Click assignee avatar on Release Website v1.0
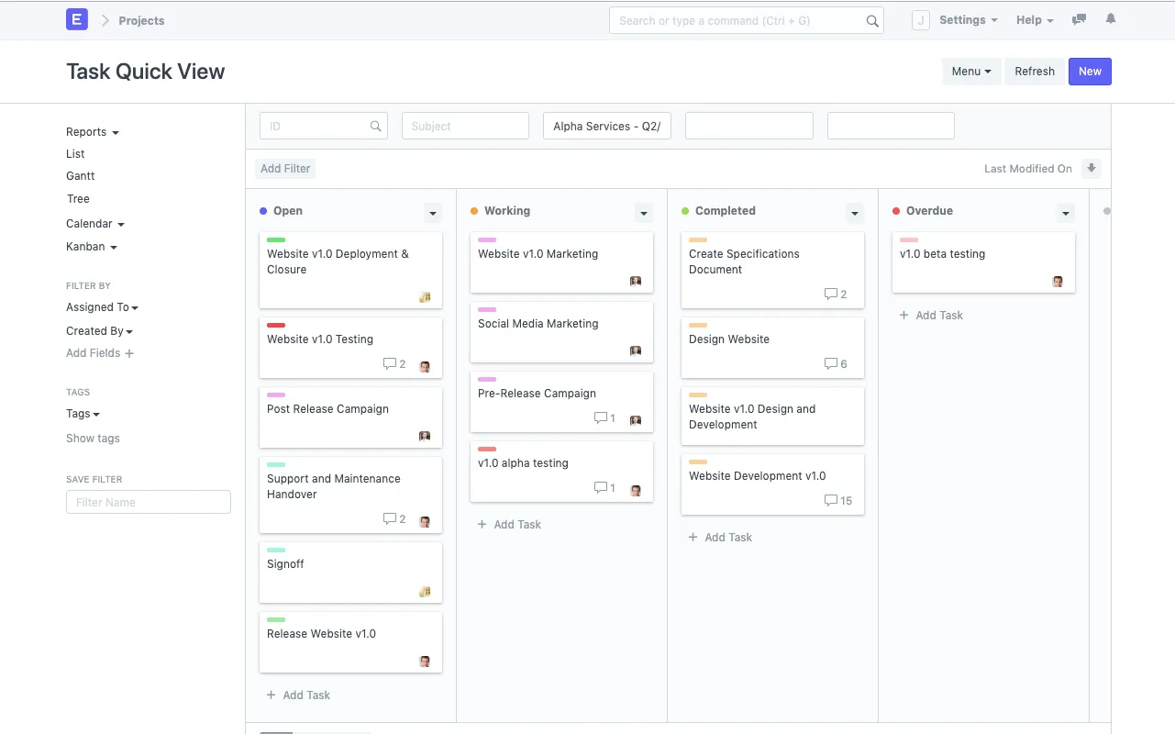Screen dimensions: 1175x734 425,662
